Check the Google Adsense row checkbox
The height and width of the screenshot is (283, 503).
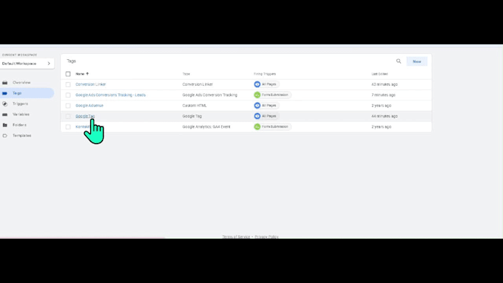(x=68, y=106)
